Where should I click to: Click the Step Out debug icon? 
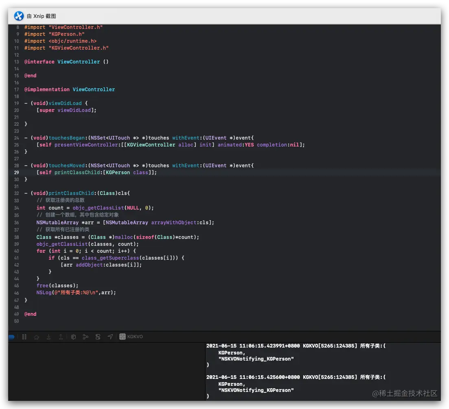61,337
